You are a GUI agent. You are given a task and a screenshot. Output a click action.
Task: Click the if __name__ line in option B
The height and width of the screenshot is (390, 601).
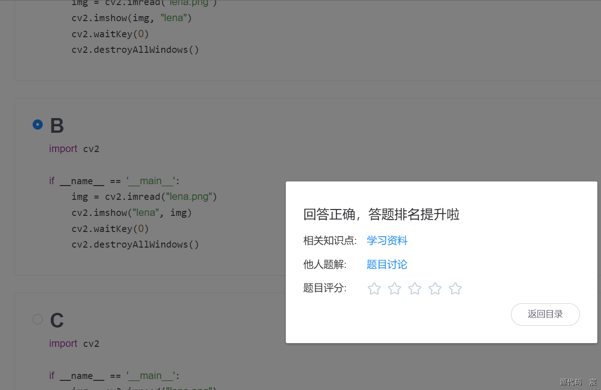114,181
